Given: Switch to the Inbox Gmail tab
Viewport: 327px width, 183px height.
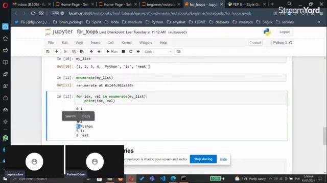Looking at the screenshot, I should click(x=32, y=4).
